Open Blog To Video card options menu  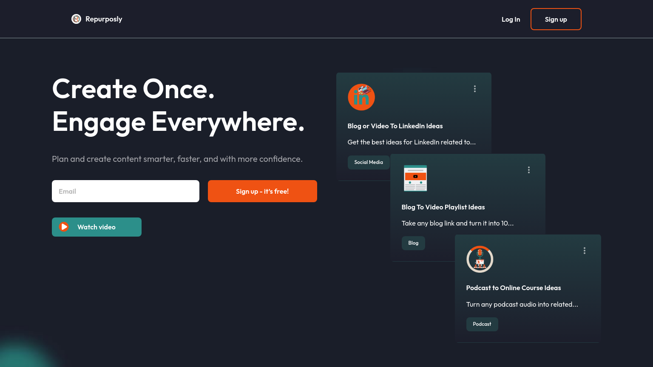pyautogui.click(x=528, y=170)
